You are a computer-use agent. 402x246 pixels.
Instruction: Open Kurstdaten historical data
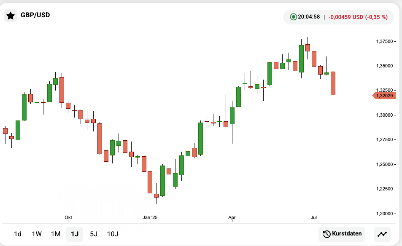pyautogui.click(x=342, y=234)
